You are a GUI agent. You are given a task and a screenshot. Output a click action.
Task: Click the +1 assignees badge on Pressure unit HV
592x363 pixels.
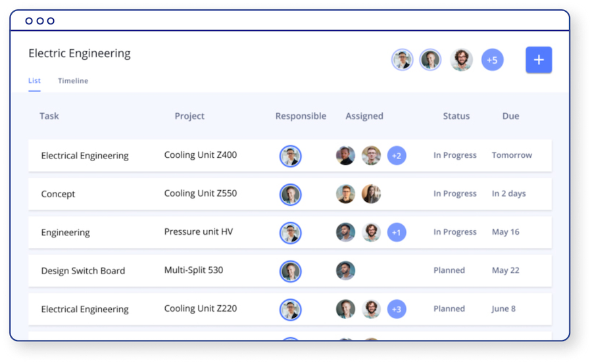(397, 232)
